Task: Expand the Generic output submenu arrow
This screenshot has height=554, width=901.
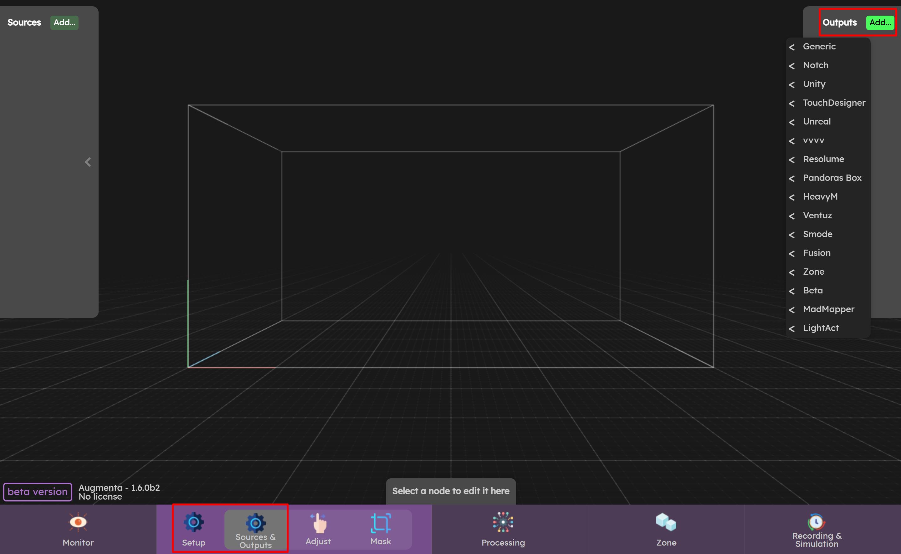Action: (x=792, y=47)
